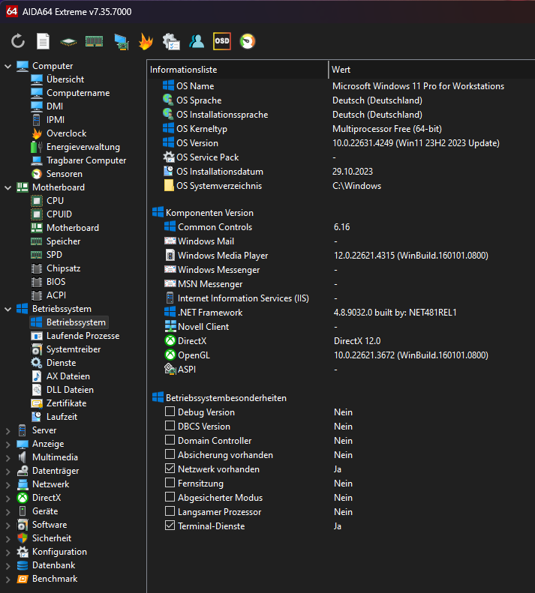Expand the Netzwerk tree node
The image size is (535, 593).
(x=8, y=485)
